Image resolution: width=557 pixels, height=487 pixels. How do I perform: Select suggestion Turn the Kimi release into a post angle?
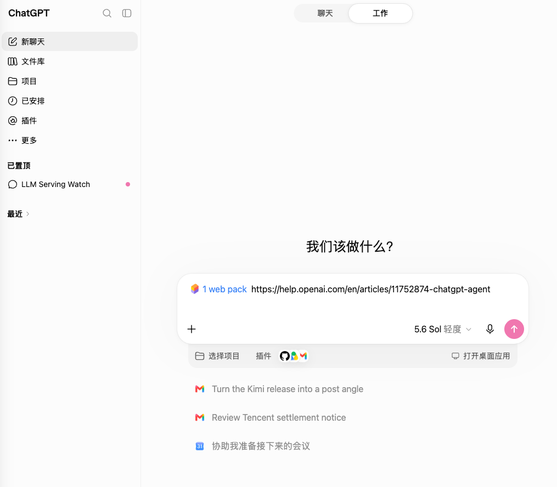(279, 389)
